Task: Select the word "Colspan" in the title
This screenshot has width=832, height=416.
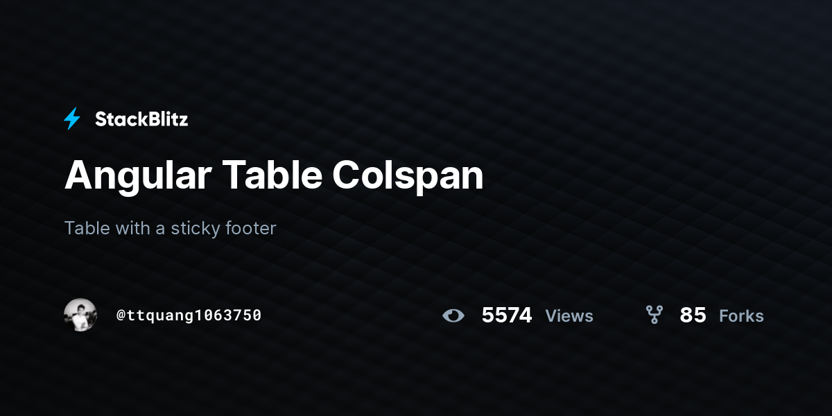Action: click(x=408, y=175)
